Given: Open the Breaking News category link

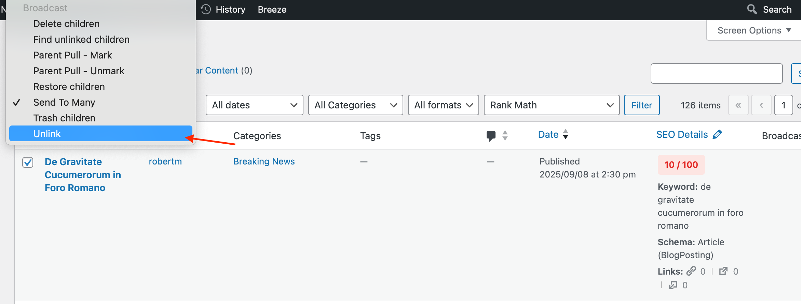Looking at the screenshot, I should click(x=264, y=161).
